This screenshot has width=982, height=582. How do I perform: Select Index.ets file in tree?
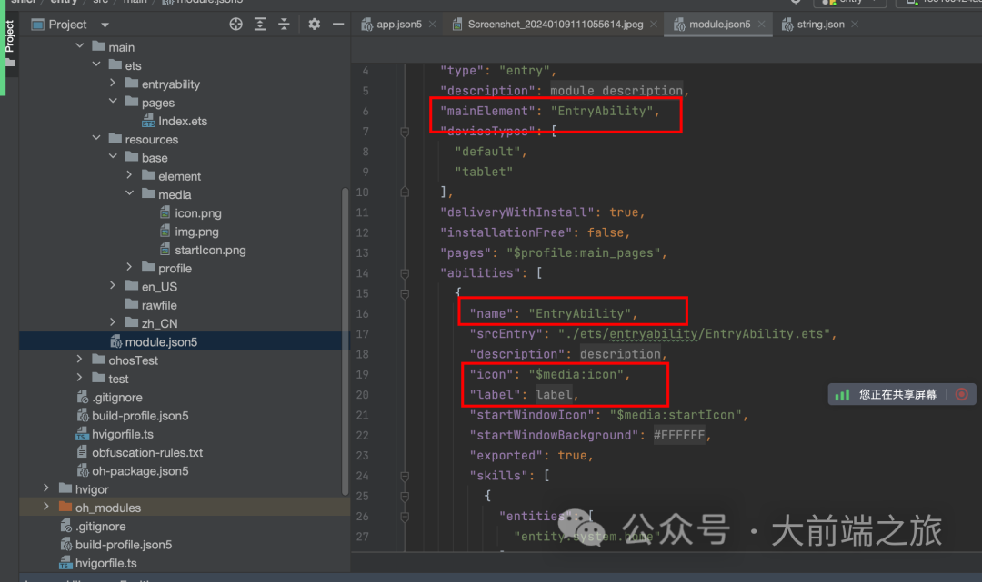click(x=182, y=122)
